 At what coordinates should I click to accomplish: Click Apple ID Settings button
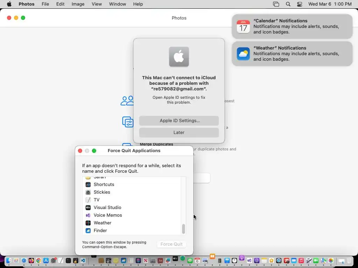pyautogui.click(x=179, y=120)
